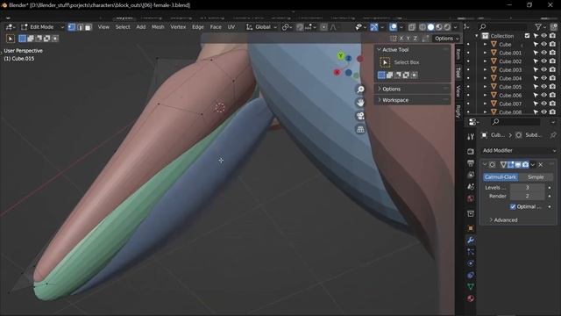The height and width of the screenshot is (316, 561).
Task: Expand Cube.004 in the outliner
Action: point(485,78)
